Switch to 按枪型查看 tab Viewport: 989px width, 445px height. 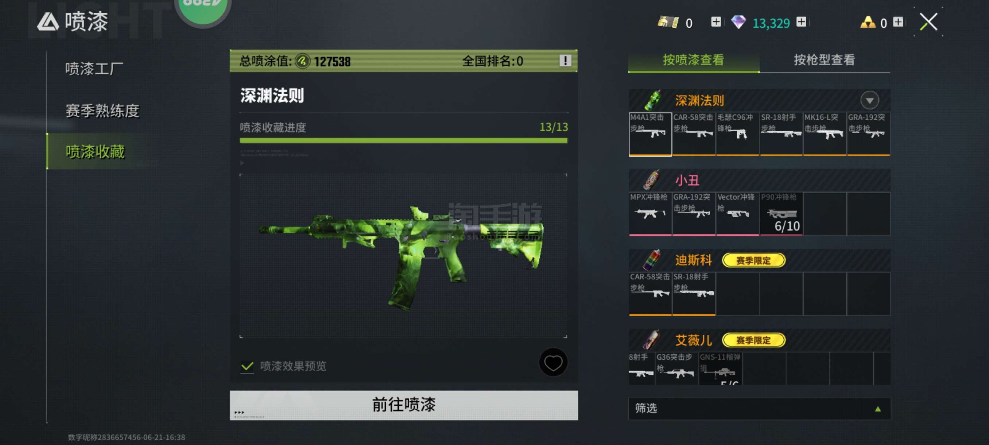tap(824, 60)
